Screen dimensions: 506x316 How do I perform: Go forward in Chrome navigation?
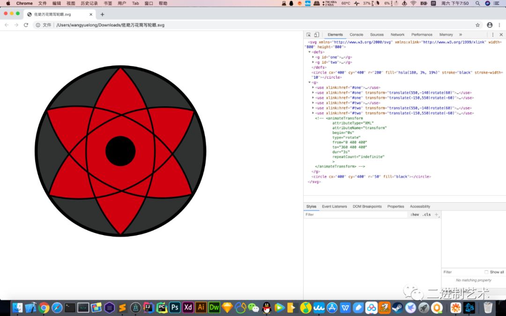click(x=16, y=25)
